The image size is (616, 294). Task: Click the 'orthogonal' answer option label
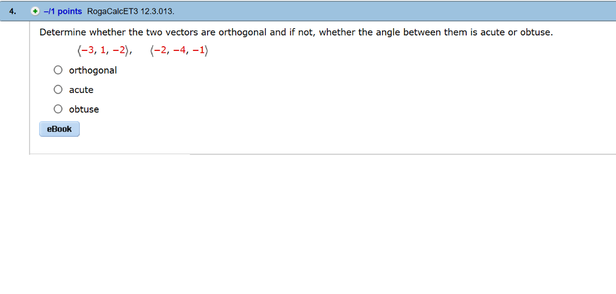93,70
